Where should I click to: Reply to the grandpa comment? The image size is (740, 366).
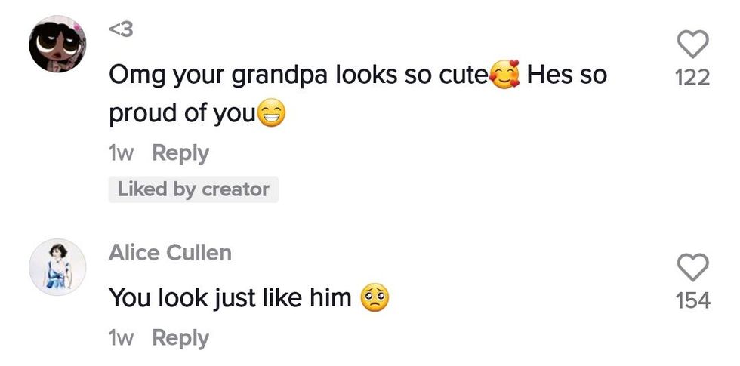pos(180,153)
